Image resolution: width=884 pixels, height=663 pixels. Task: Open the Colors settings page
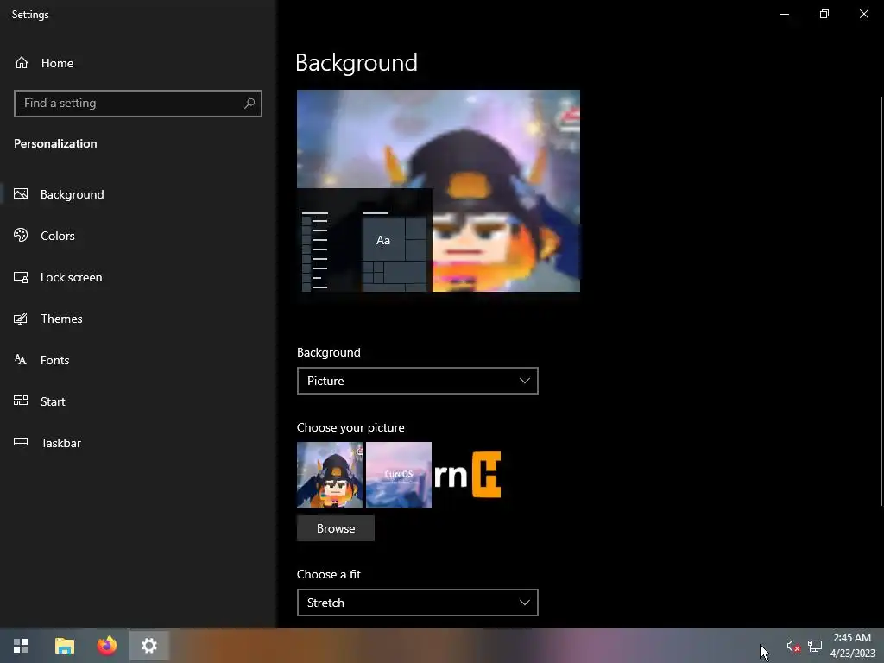138,236
